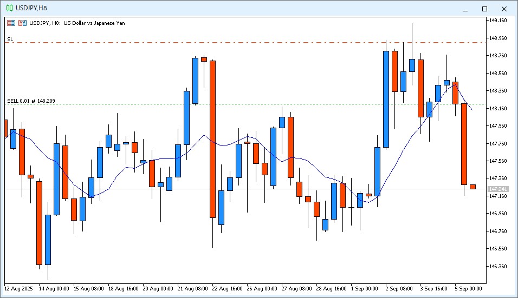The image size is (518, 298).
Task: Click the 148.360 price scale label
Action: (x=498, y=91)
